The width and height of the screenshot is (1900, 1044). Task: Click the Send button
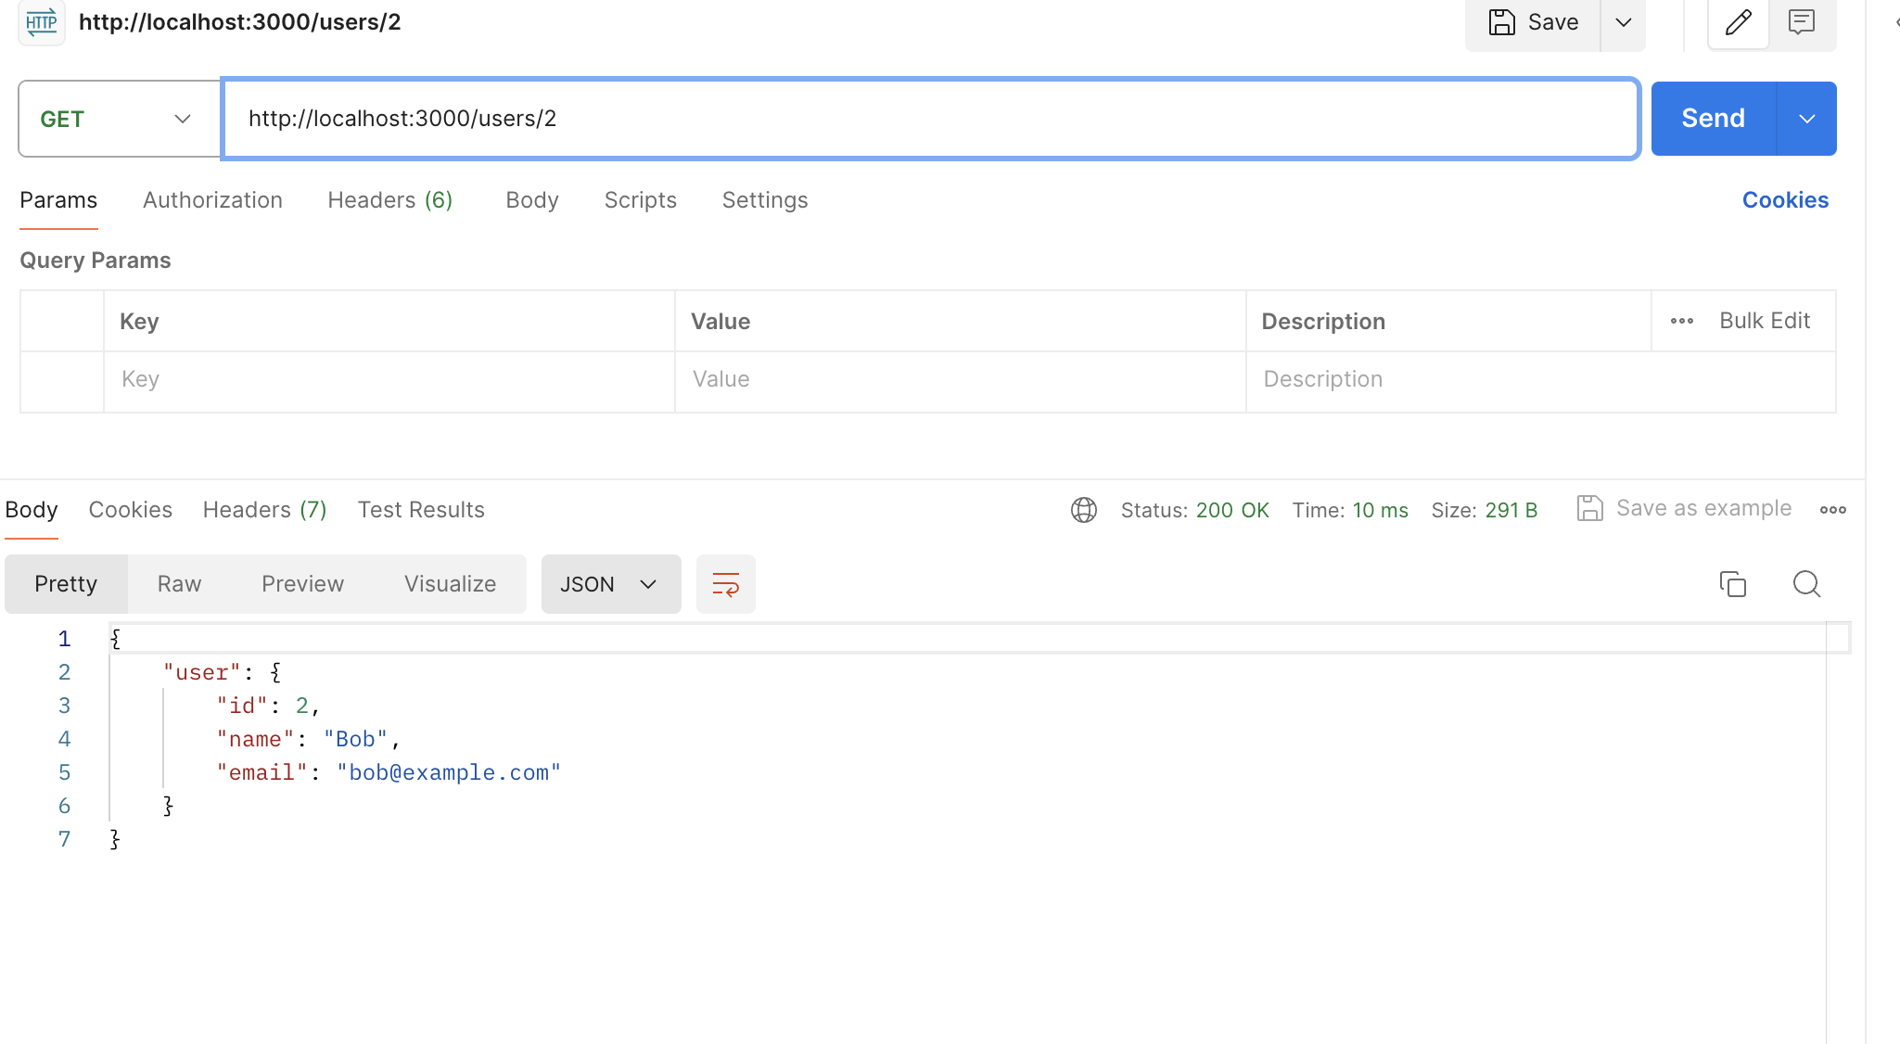point(1713,119)
